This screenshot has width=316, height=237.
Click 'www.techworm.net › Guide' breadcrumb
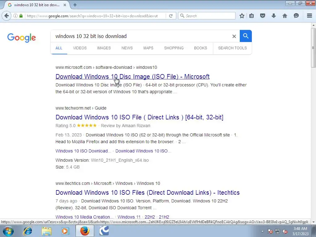(81, 108)
